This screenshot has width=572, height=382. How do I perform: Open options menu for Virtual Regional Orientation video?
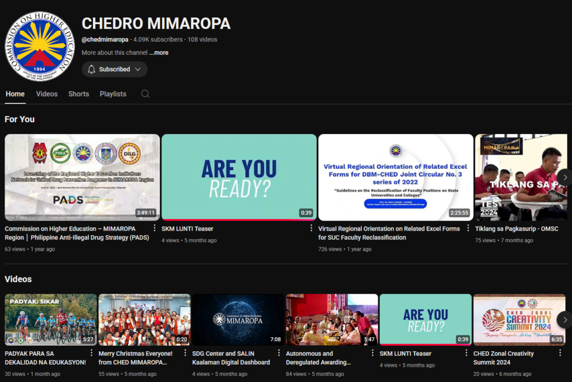tap(468, 228)
